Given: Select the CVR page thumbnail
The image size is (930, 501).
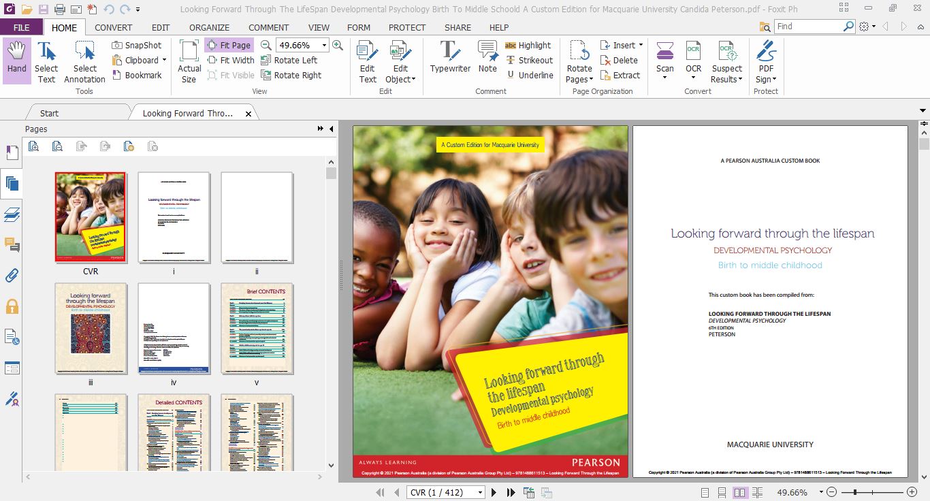Looking at the screenshot, I should (x=91, y=216).
